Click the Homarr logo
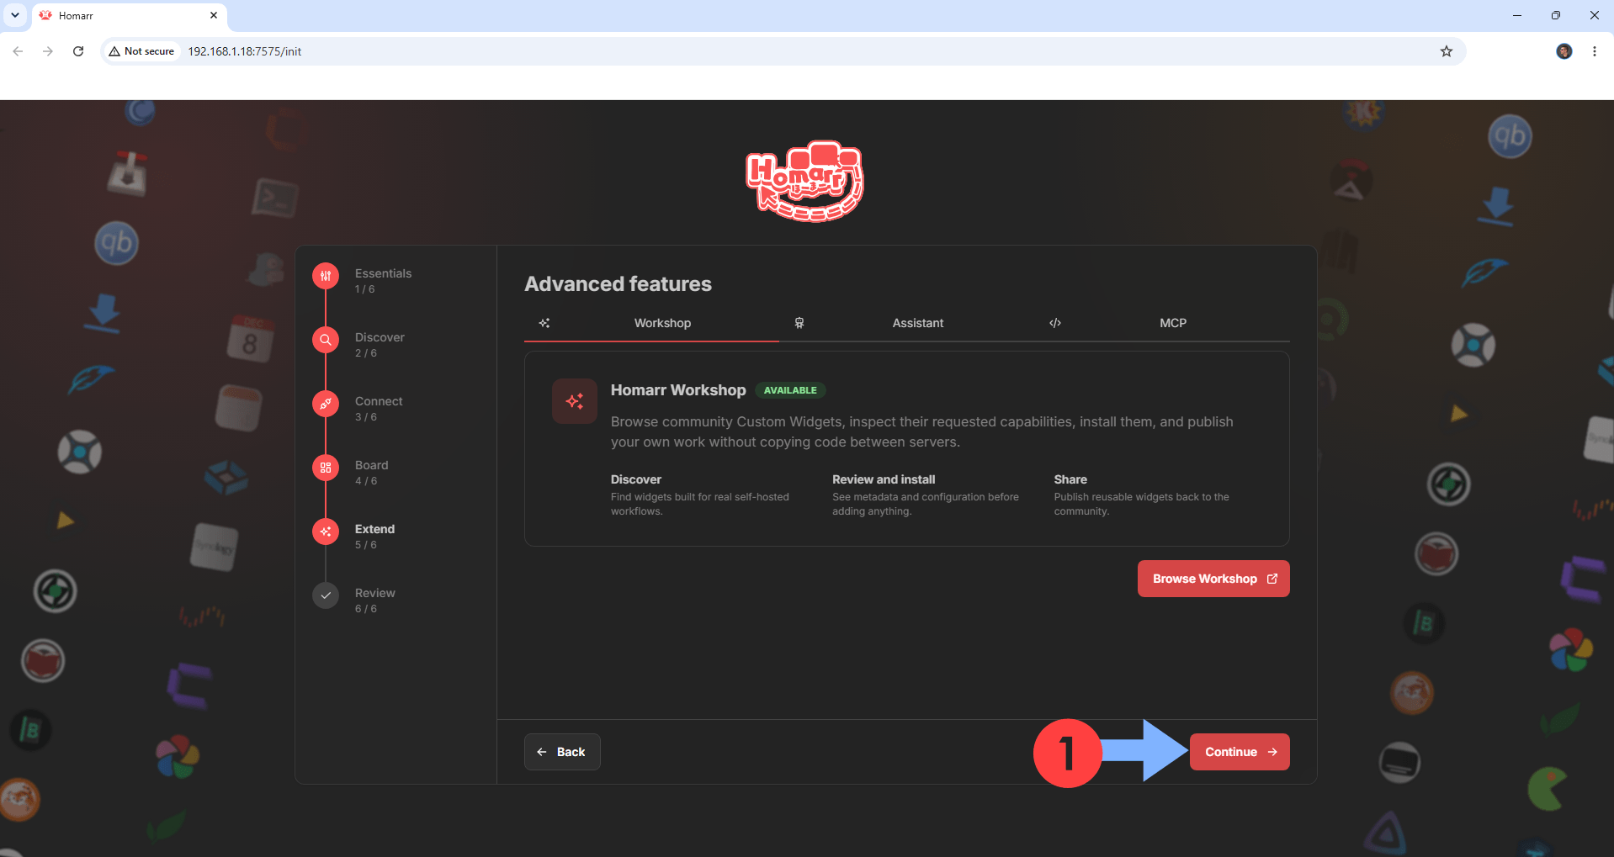This screenshot has width=1614, height=857. coord(804,181)
